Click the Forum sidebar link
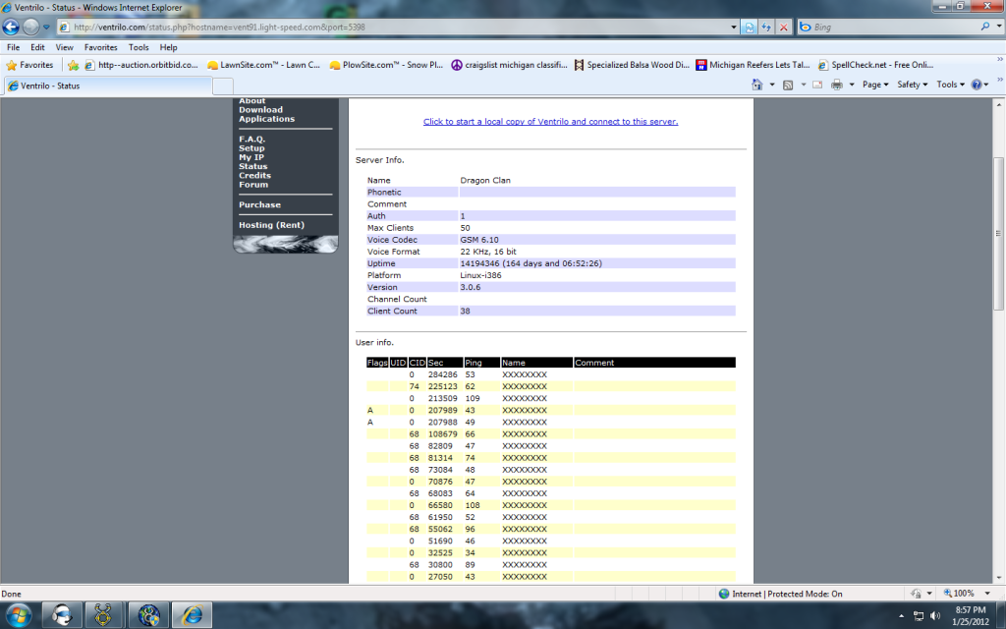1006x629 pixels. click(253, 184)
